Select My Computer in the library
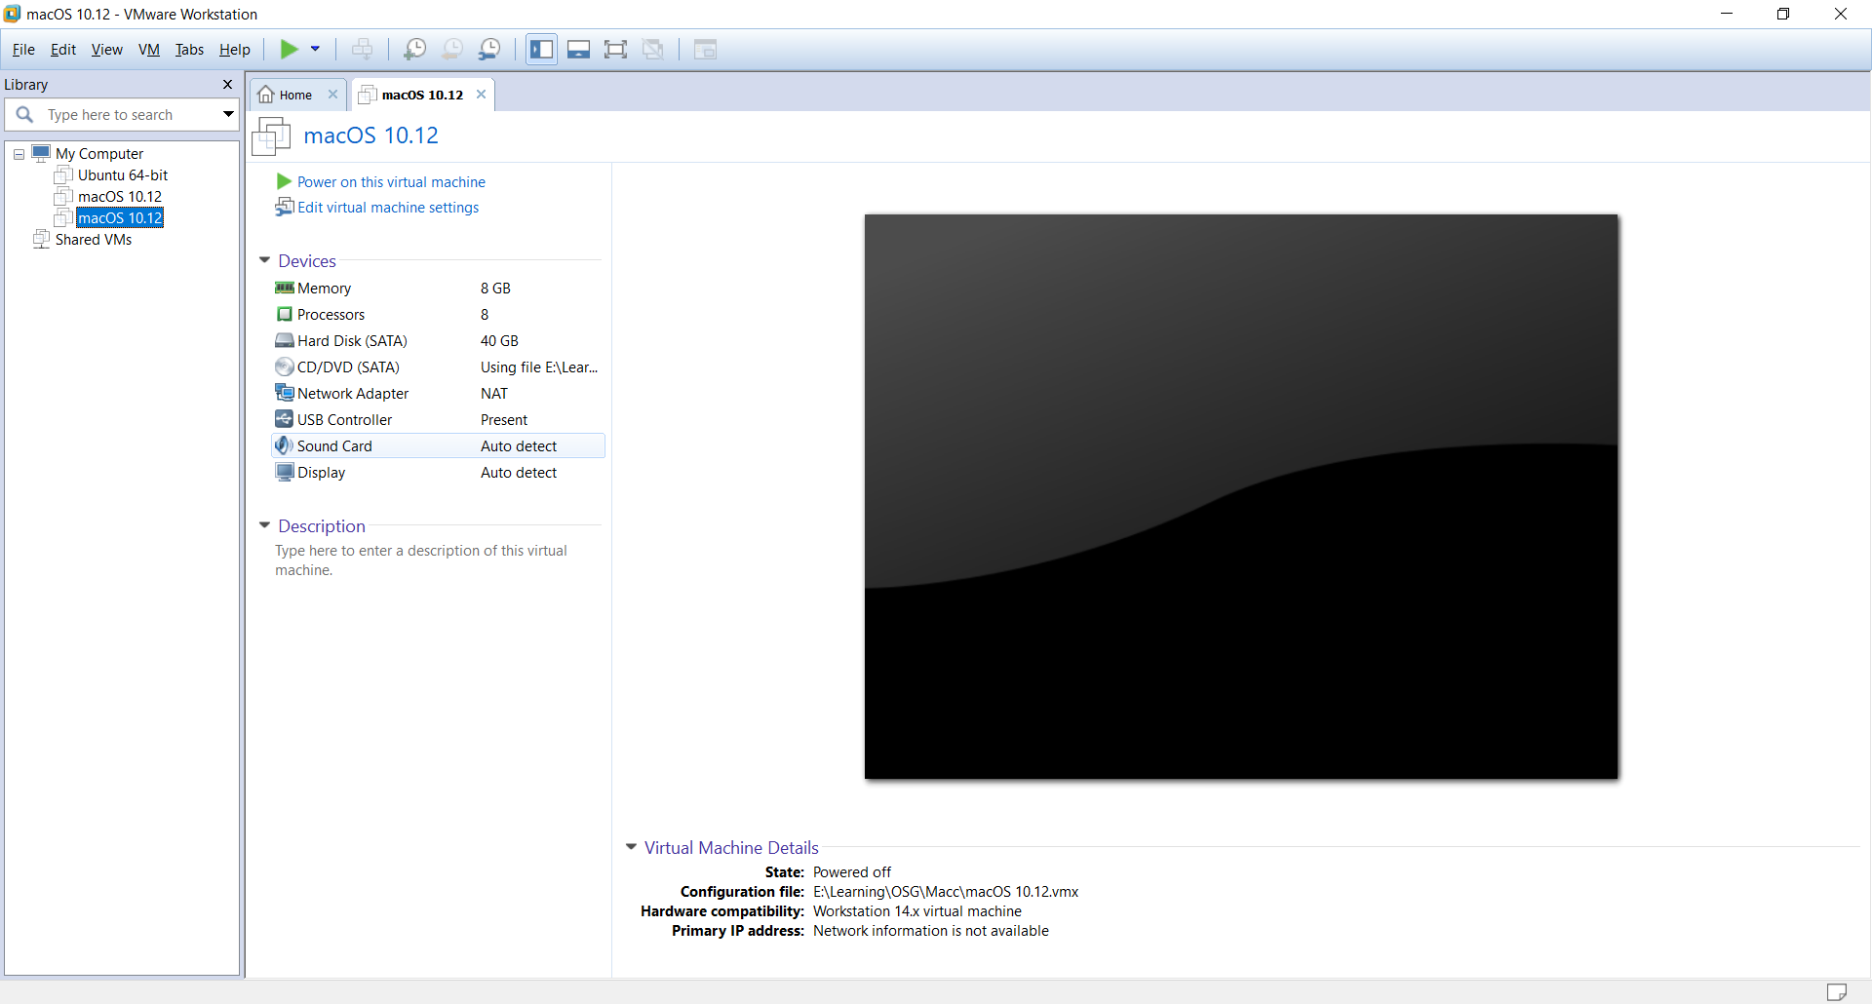Viewport: 1872px width, 1004px height. [x=99, y=154]
